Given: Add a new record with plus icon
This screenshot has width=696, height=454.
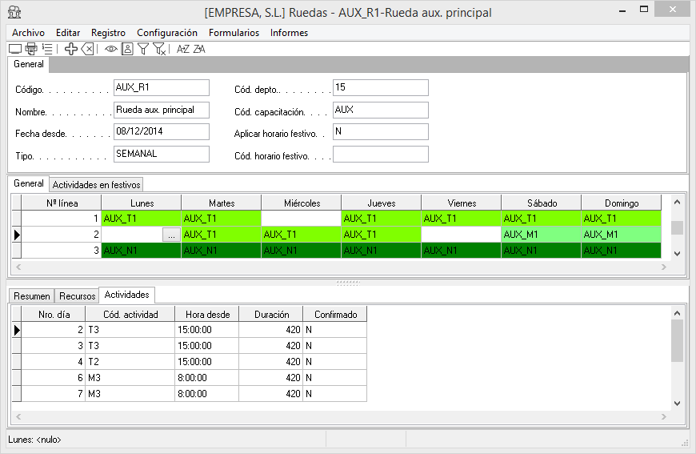Looking at the screenshot, I should pyautogui.click(x=71, y=49).
